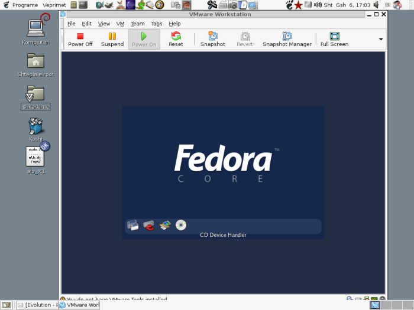Open the Shtëpia e root folder

[35, 65]
